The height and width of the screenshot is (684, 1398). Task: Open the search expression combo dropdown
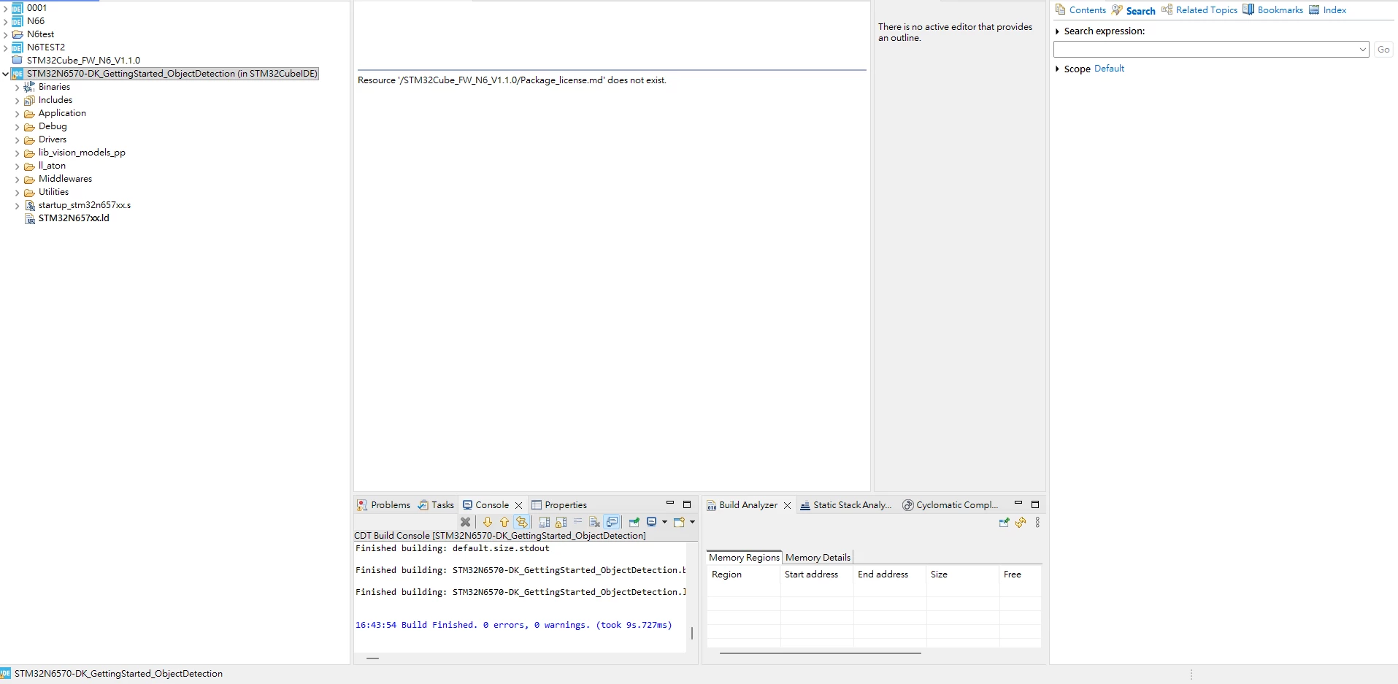(x=1362, y=50)
